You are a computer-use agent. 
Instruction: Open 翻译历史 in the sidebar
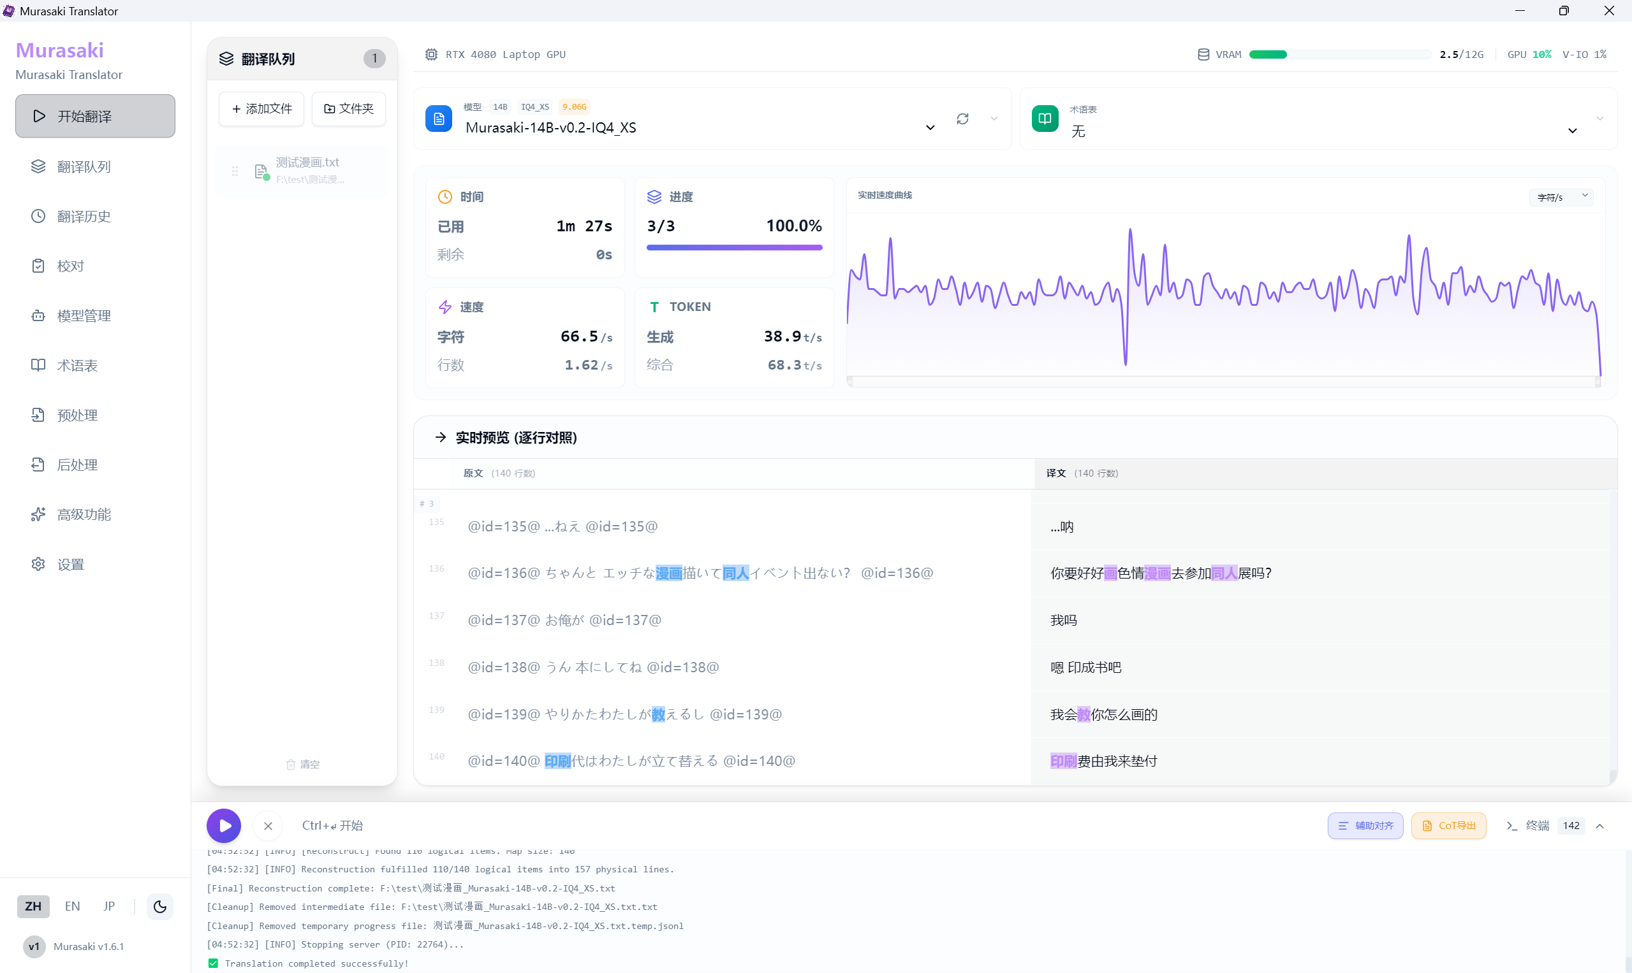click(84, 217)
